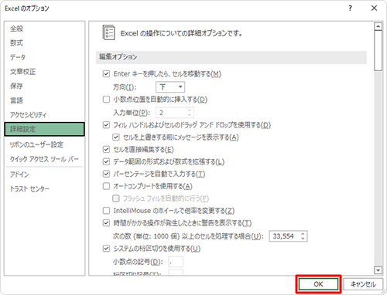Image resolution: width=387 pixels, height=295 pixels.
Task: Click the 33,554 cell count field
Action: pos(288,236)
